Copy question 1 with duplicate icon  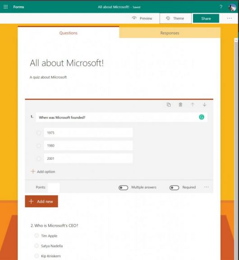(x=169, y=105)
